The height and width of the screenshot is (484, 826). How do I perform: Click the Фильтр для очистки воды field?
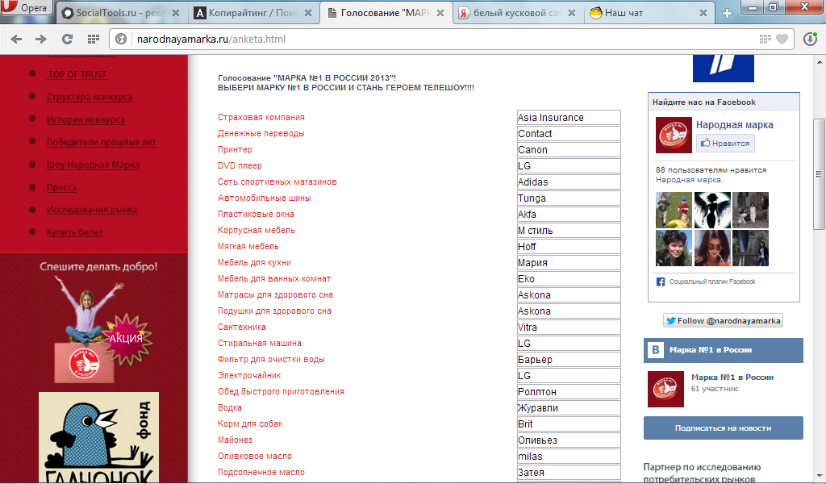(x=569, y=360)
